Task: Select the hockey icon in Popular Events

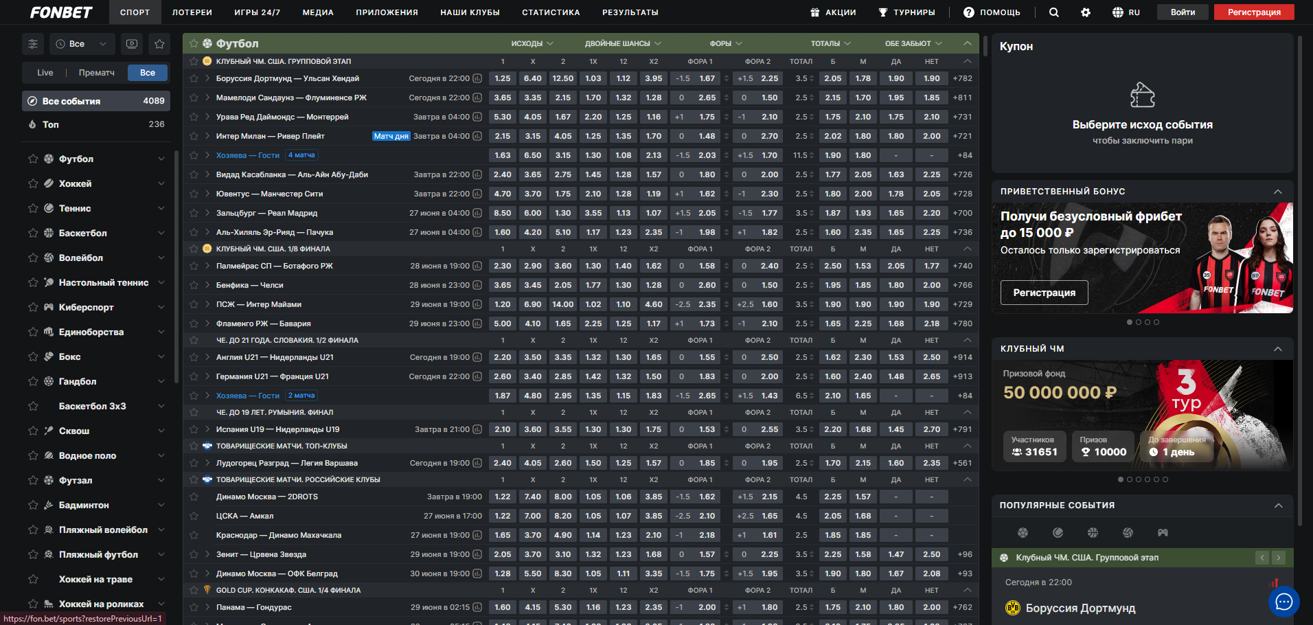Action: coord(1058,532)
